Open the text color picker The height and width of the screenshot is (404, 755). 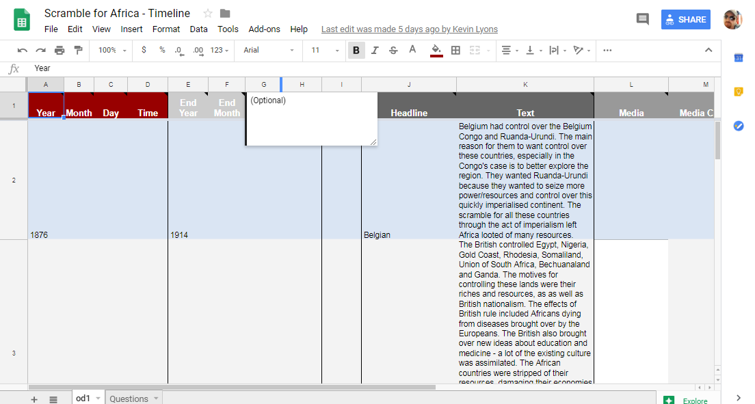(x=411, y=50)
